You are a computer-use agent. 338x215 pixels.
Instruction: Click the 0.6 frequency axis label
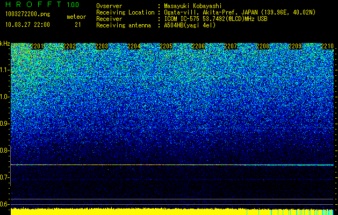(x=4, y=204)
